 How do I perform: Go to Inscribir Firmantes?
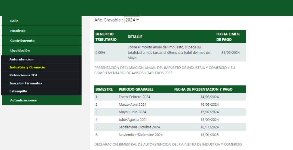(x=41, y=83)
